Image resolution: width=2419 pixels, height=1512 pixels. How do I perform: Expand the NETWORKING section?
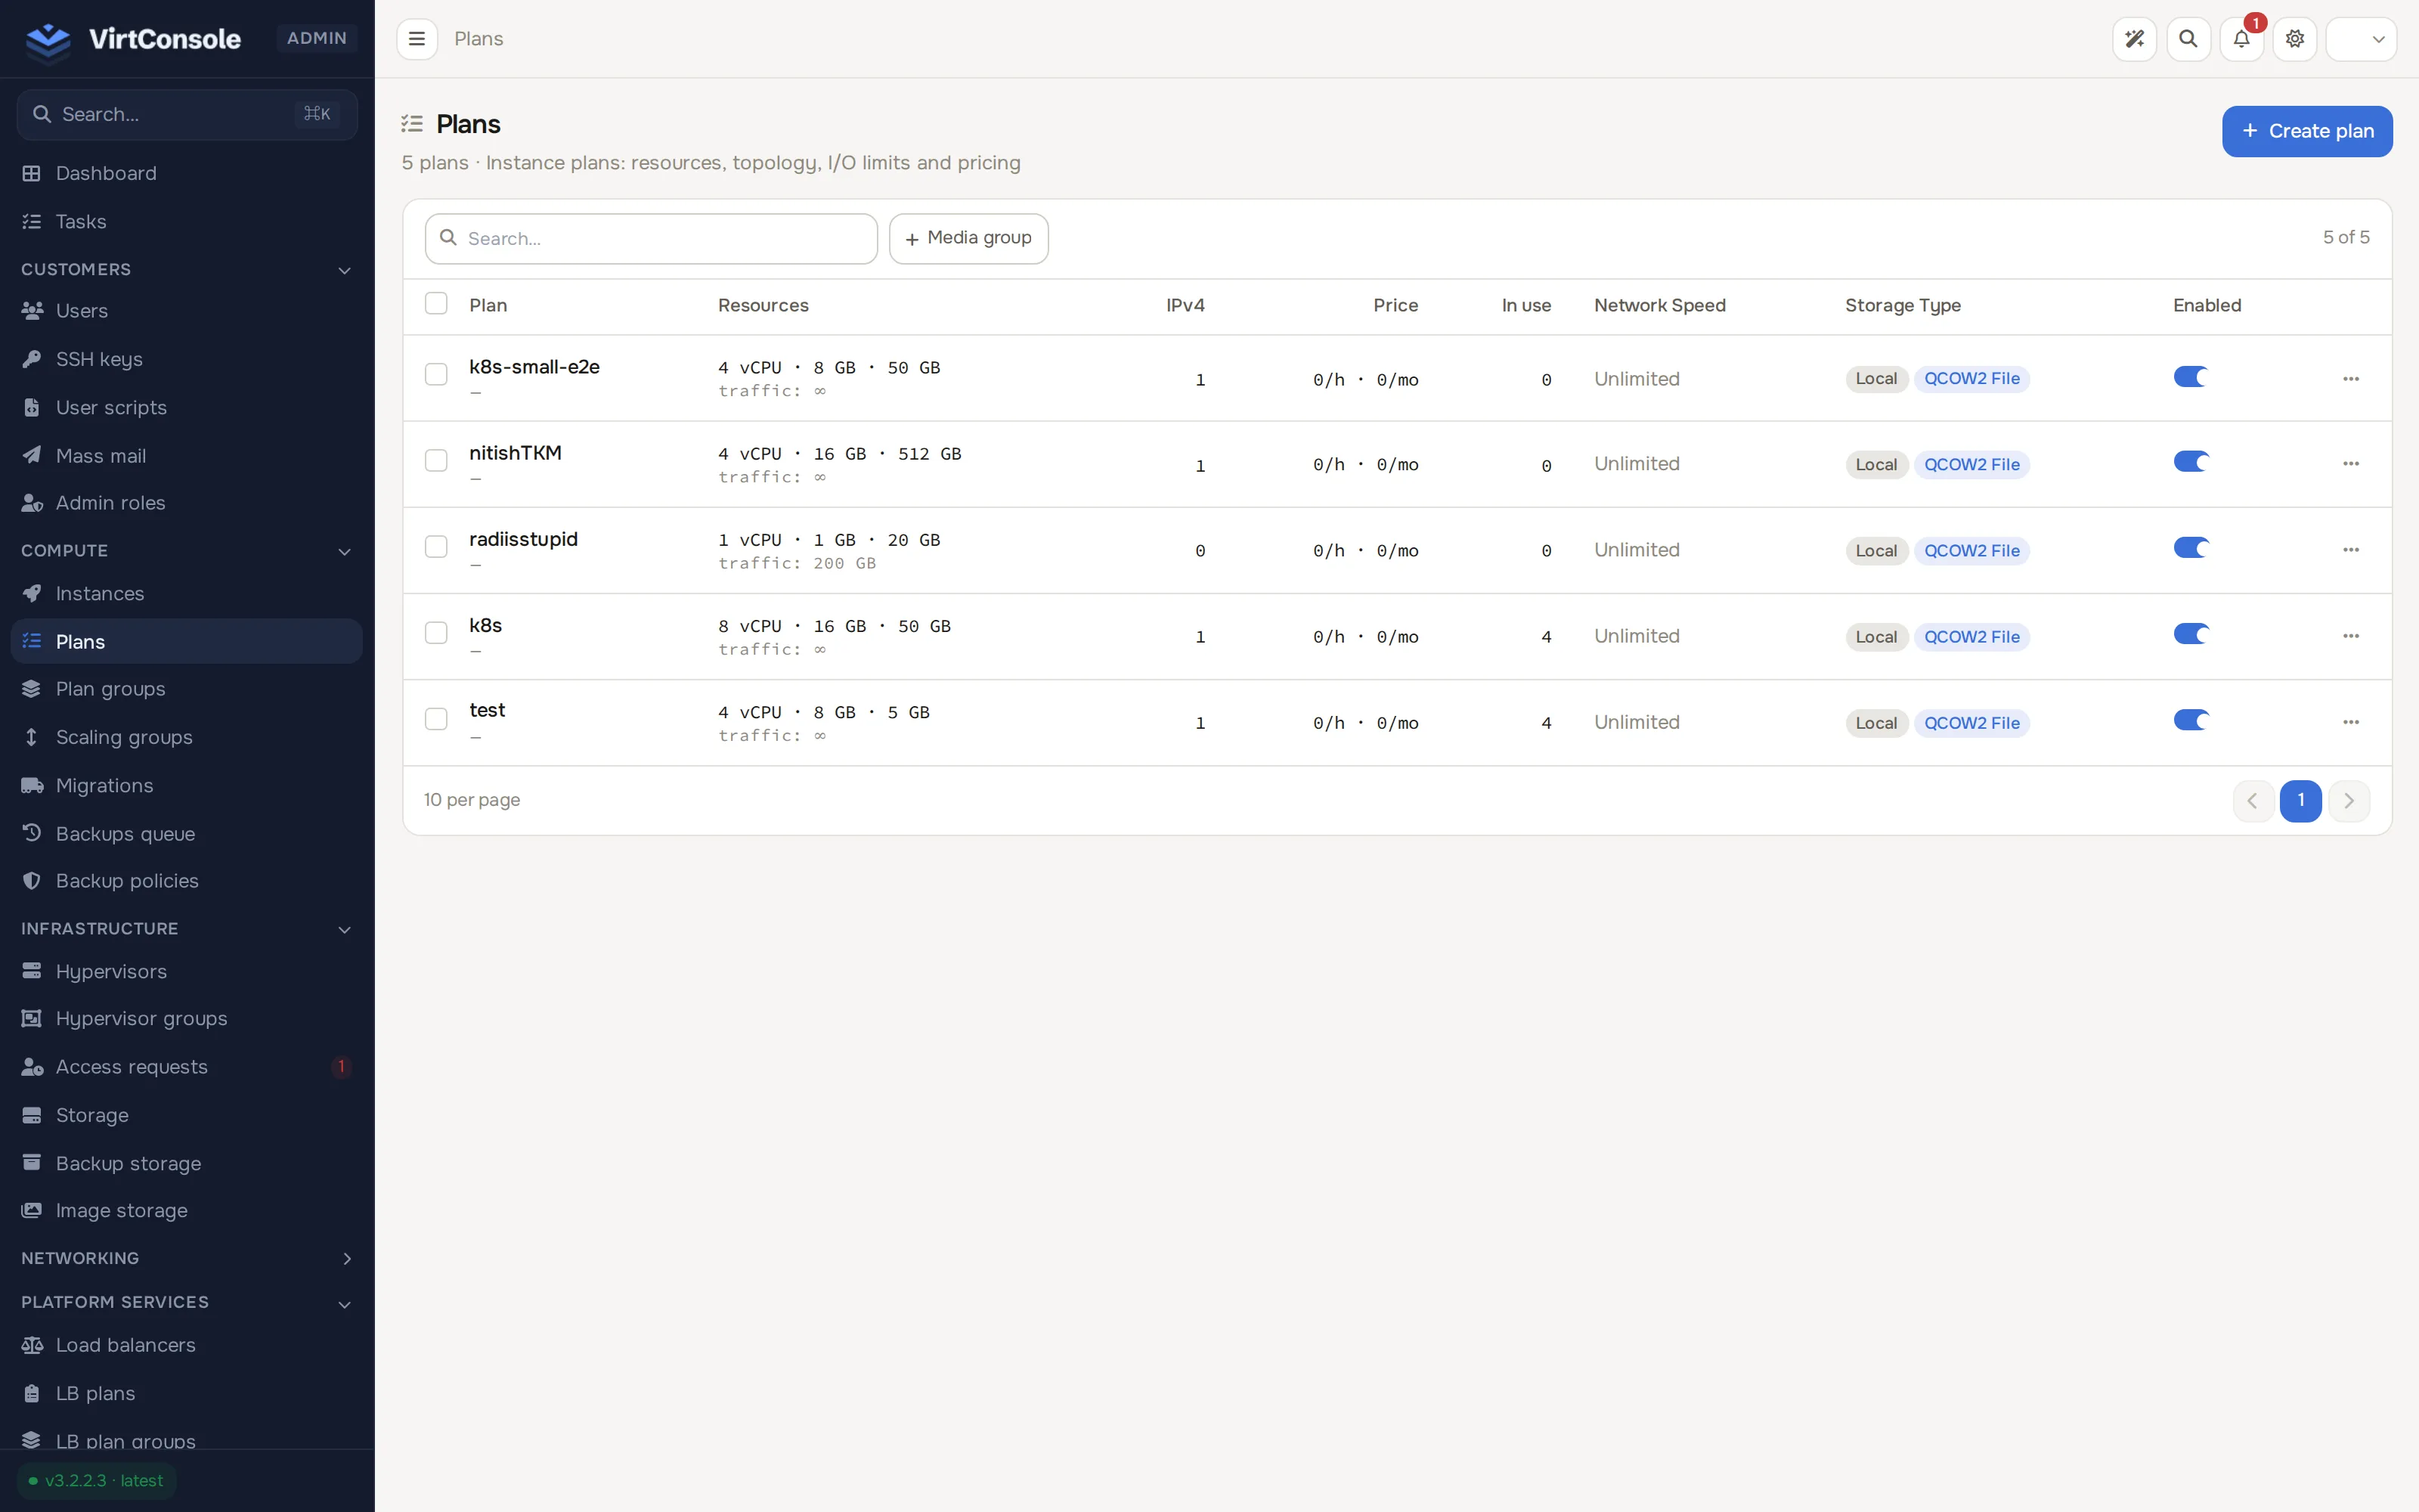pos(187,1258)
